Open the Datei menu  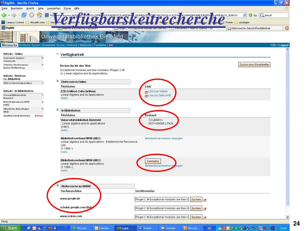point(4,8)
